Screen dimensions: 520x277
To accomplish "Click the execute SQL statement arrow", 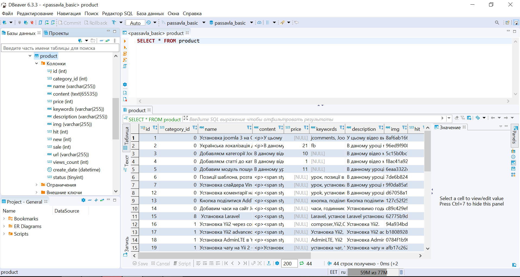I will tap(125, 41).
